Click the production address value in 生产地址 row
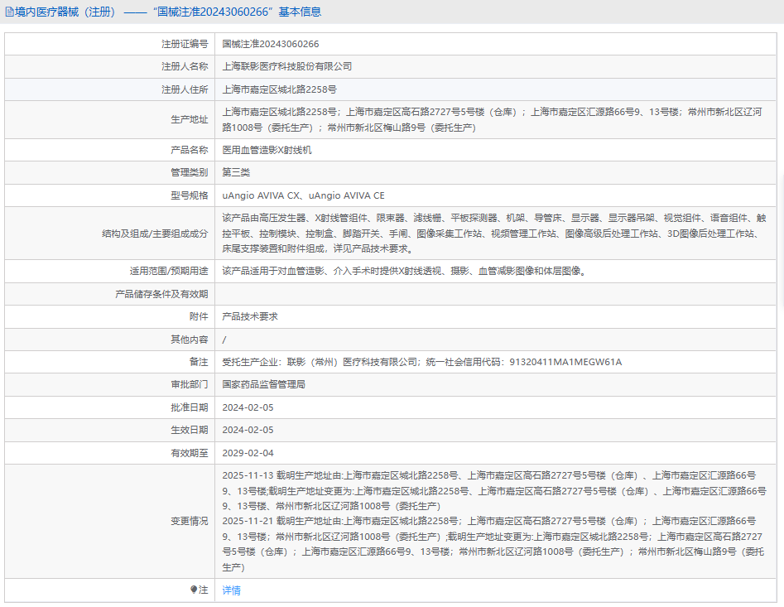The image size is (784, 607). [492, 119]
